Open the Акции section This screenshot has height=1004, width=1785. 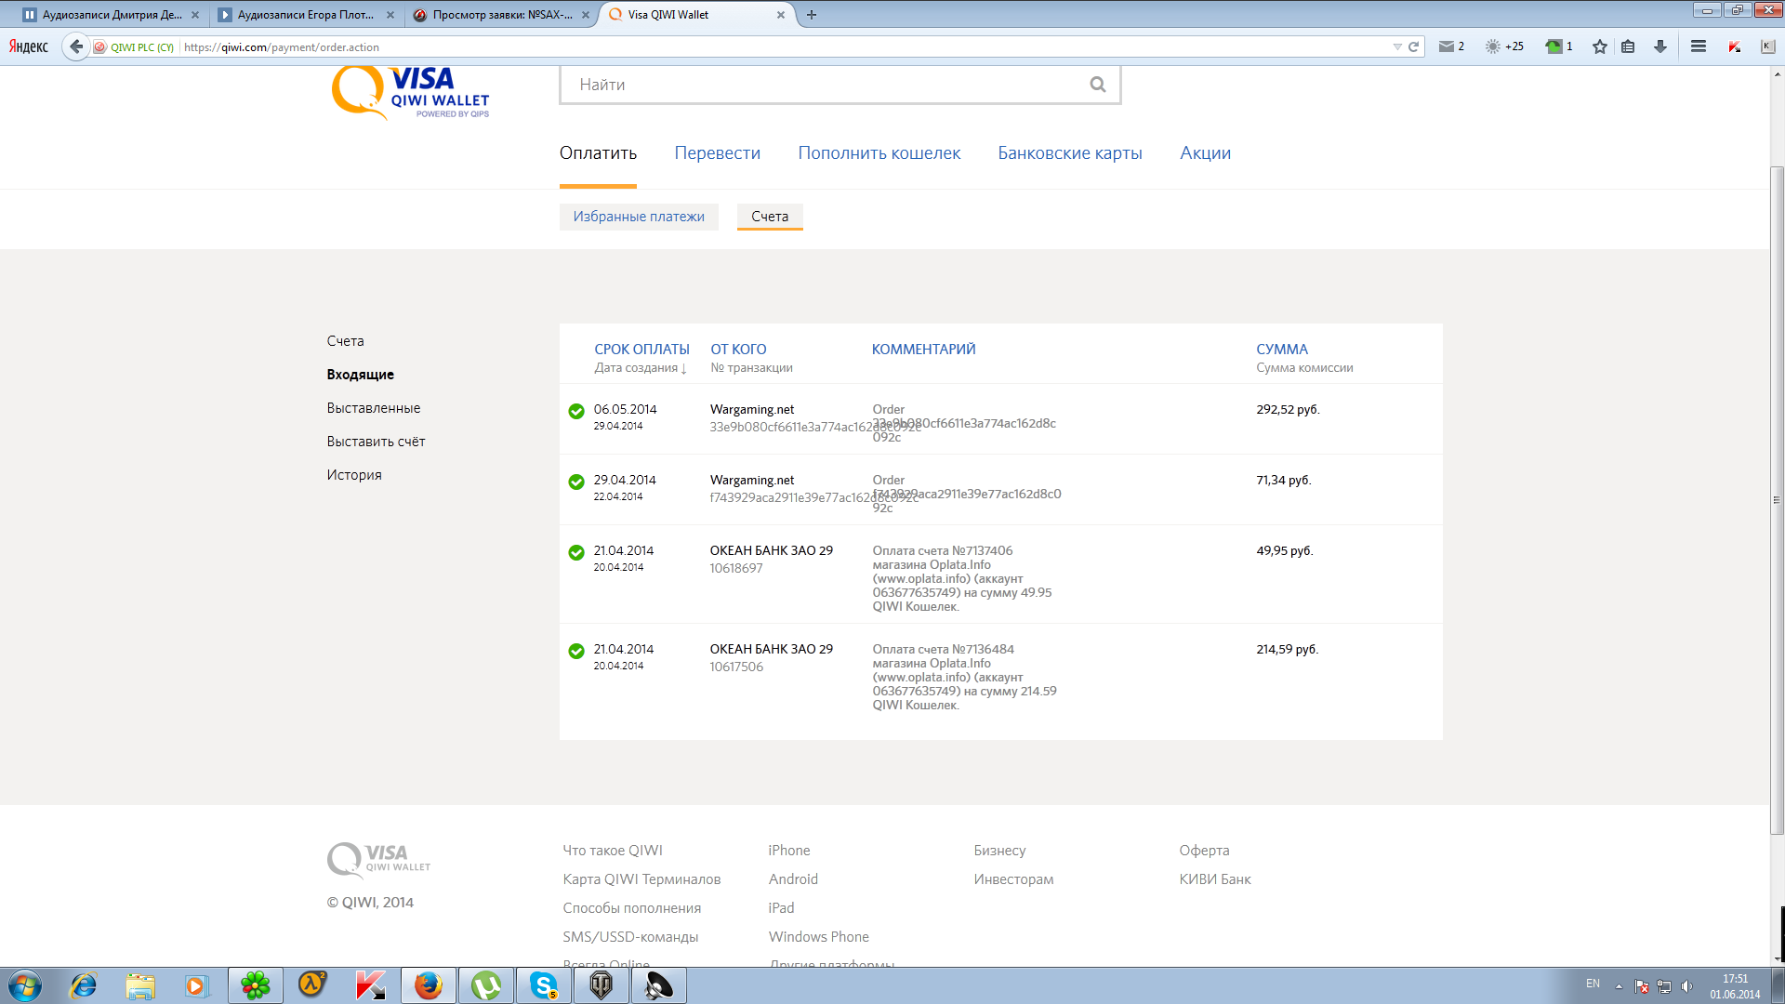(1205, 153)
